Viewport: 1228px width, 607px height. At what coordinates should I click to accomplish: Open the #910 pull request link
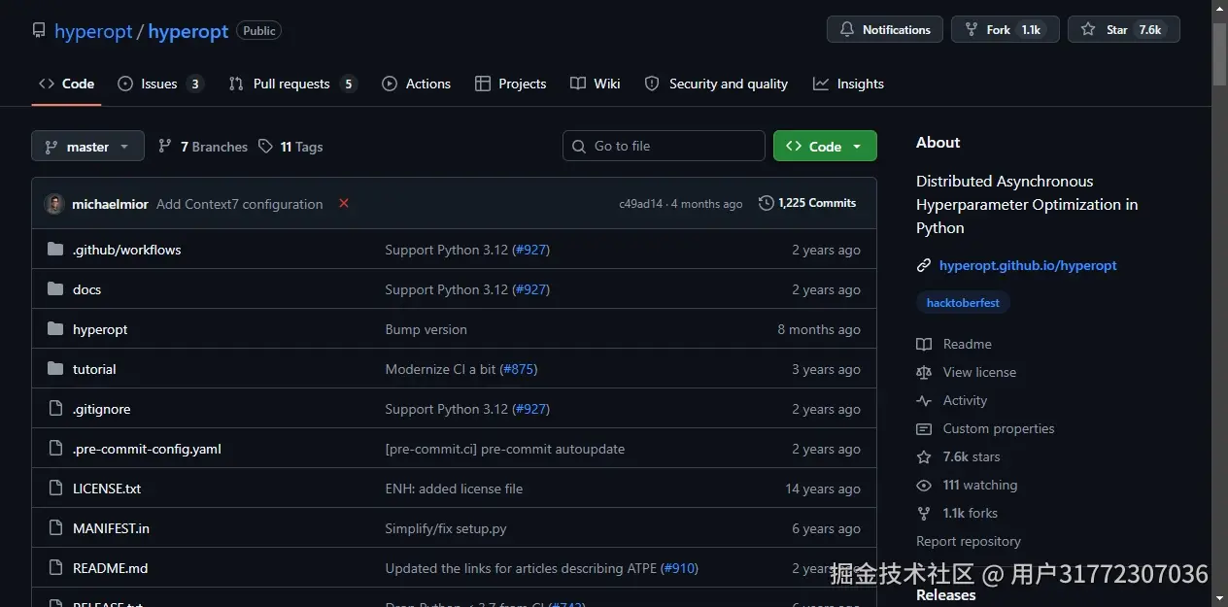pos(679,568)
